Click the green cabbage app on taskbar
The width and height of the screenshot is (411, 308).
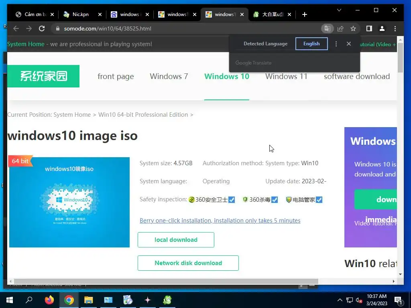click(x=167, y=300)
